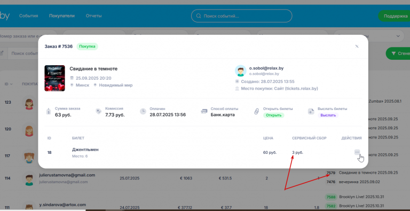Screen dimensions: 410x211
Task: Click the Сумма заказа value 63 руб.
Action: pos(63,115)
